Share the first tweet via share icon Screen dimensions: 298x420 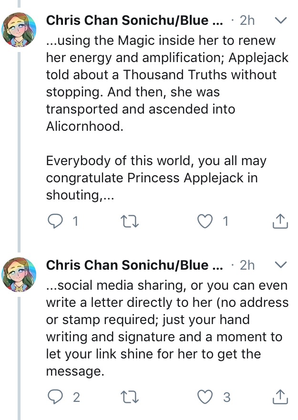[280, 221]
